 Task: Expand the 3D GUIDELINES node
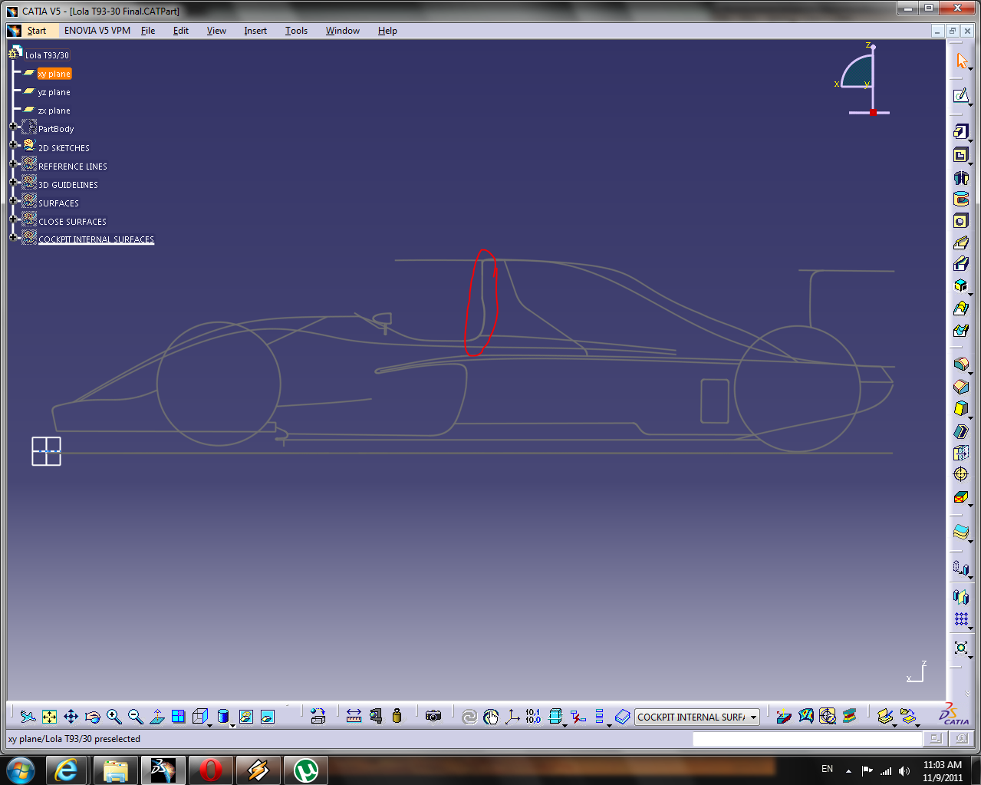[x=13, y=182]
